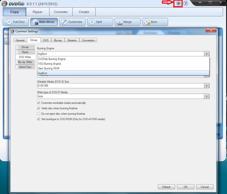Select the Hybrid Disc side sub-tab
The height and width of the screenshot is (194, 227).
pyautogui.click(x=25, y=67)
